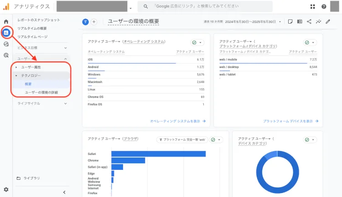Open レポートのスナップショット

pos(39,20)
